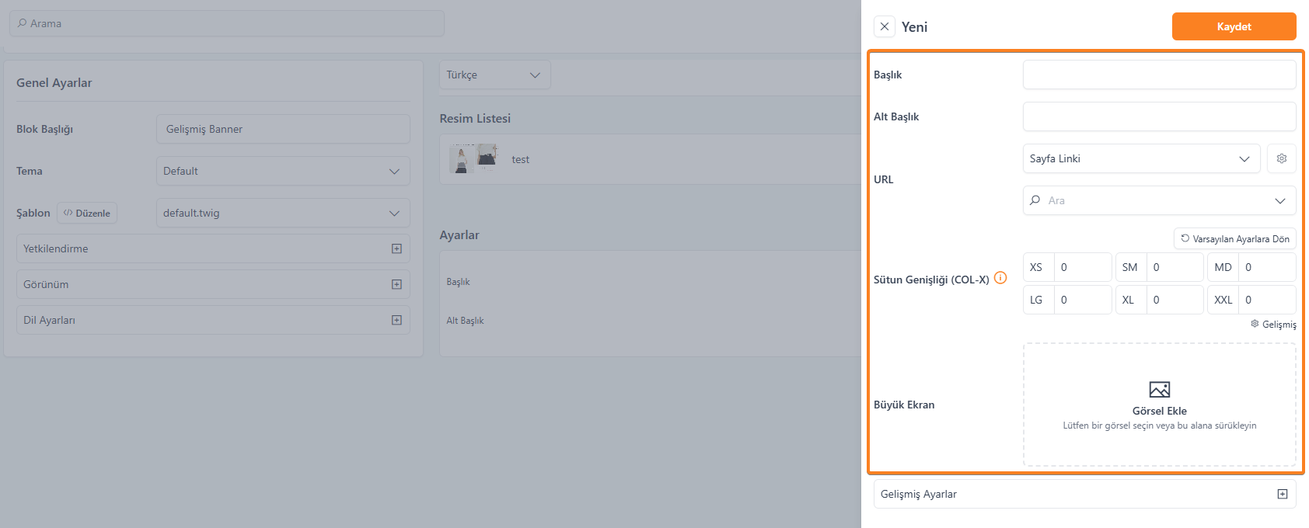Click the test image thumbnail
Viewport: 1309px width, 528px height.
(473, 158)
